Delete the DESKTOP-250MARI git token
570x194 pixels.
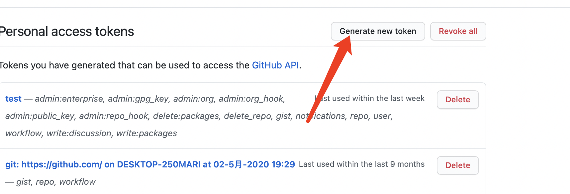[458, 165]
